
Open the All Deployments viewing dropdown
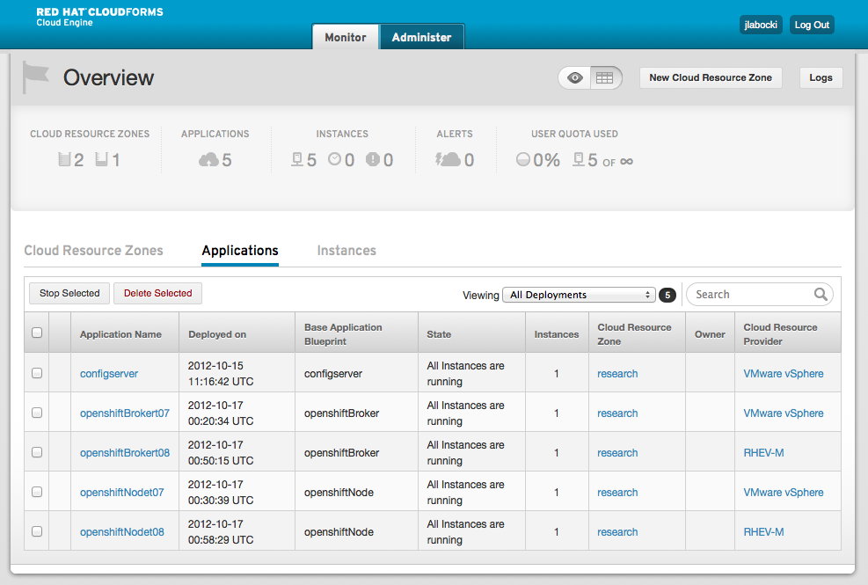click(x=580, y=295)
